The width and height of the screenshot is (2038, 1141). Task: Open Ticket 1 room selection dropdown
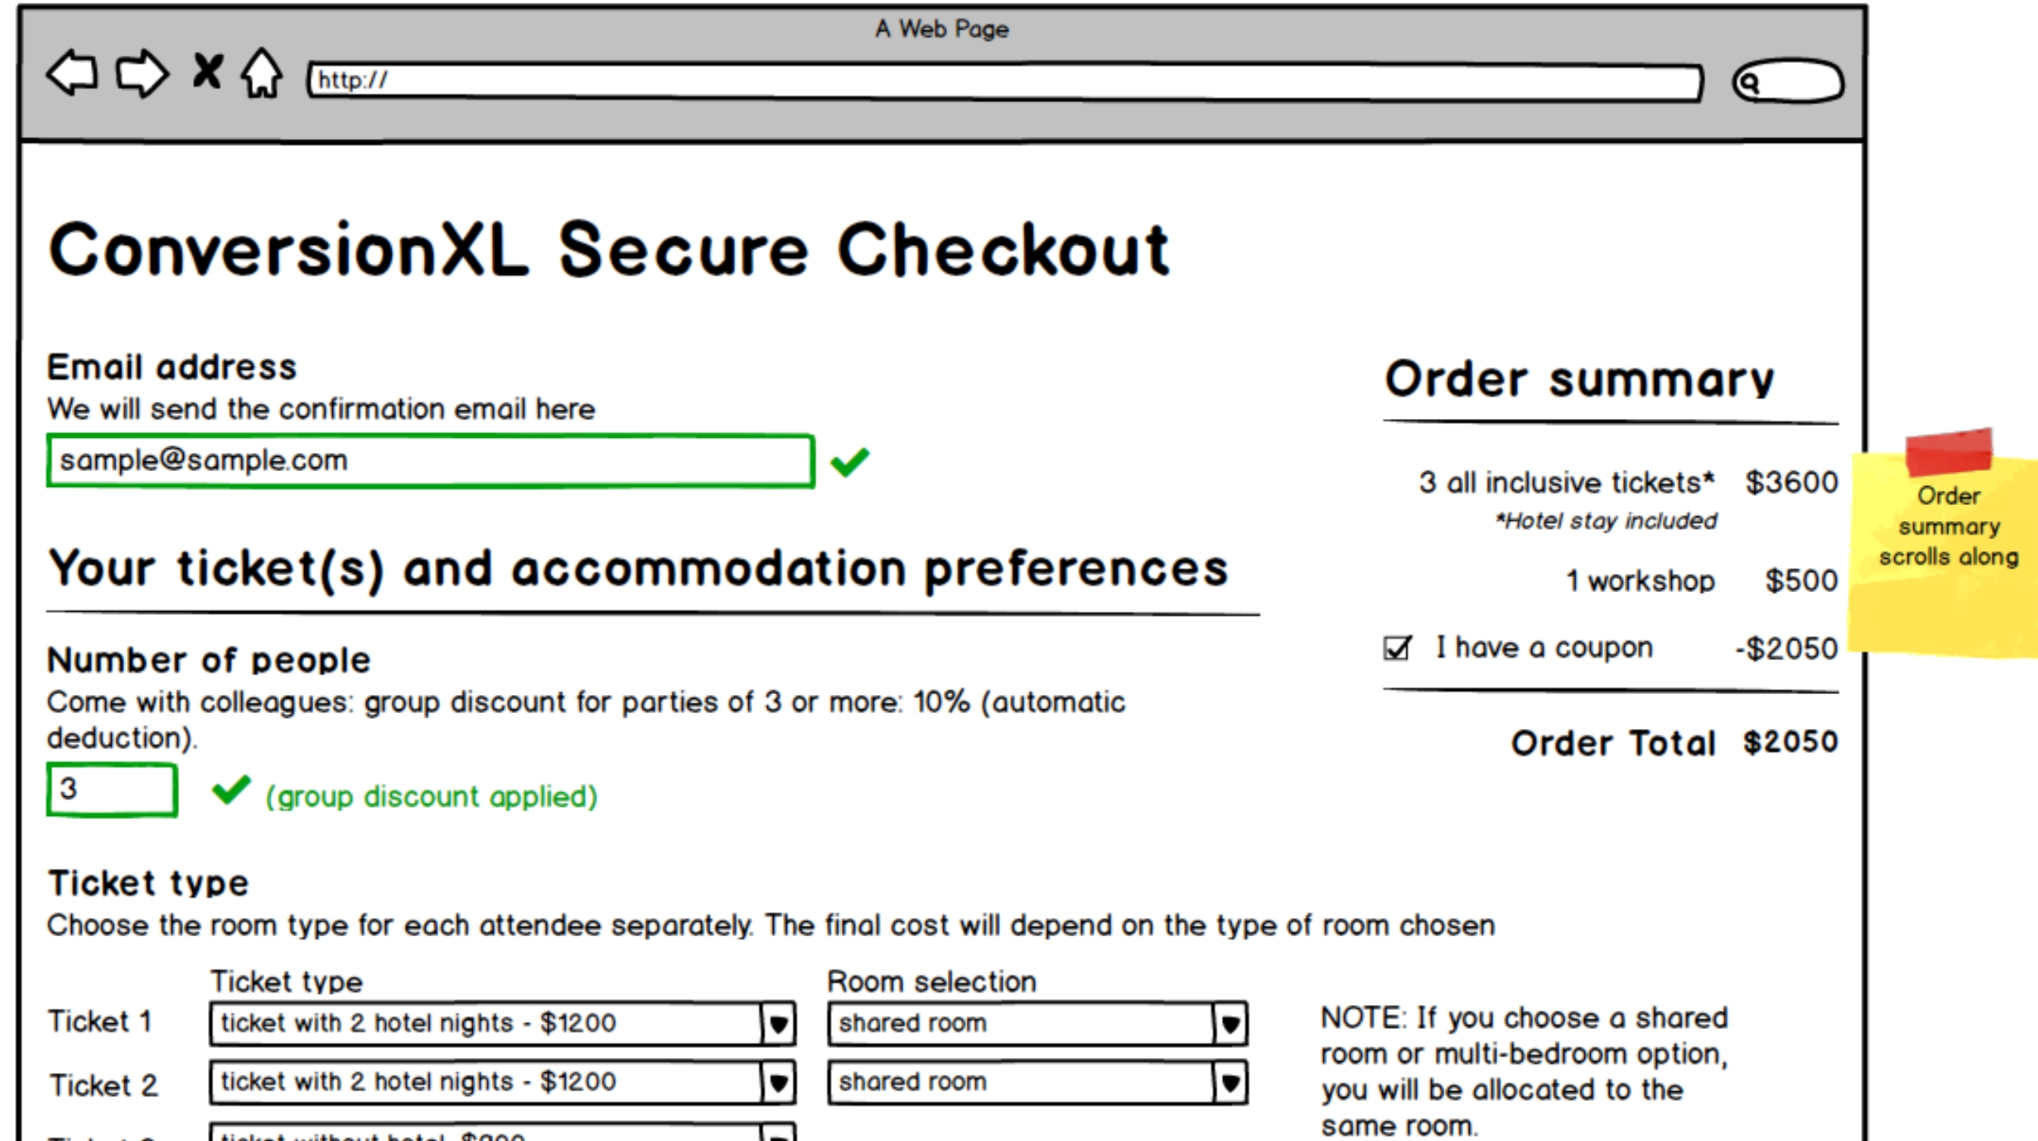tap(1038, 1023)
